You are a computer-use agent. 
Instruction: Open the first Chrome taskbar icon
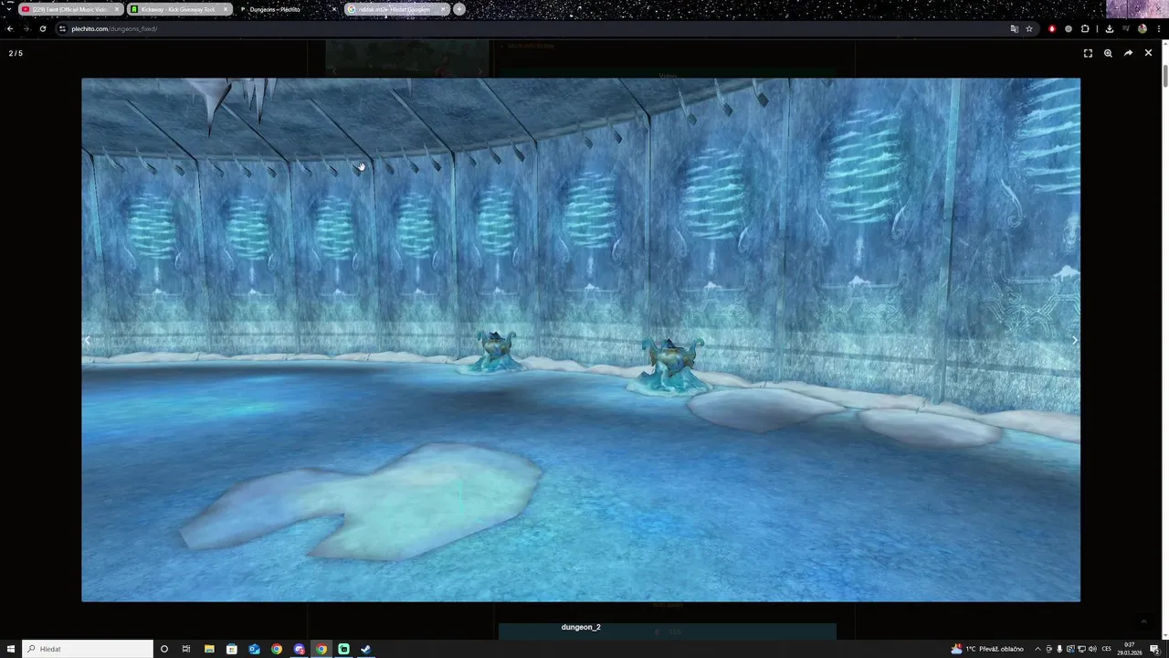click(277, 649)
